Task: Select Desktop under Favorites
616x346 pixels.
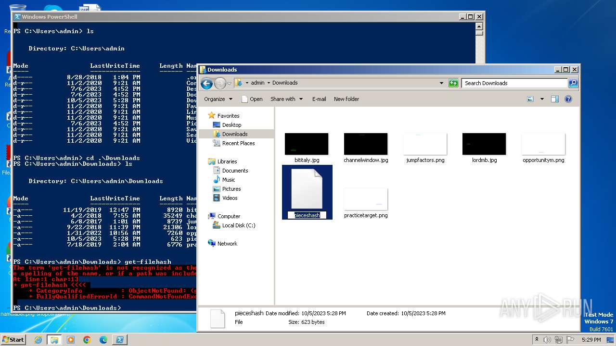Action: pyautogui.click(x=231, y=125)
